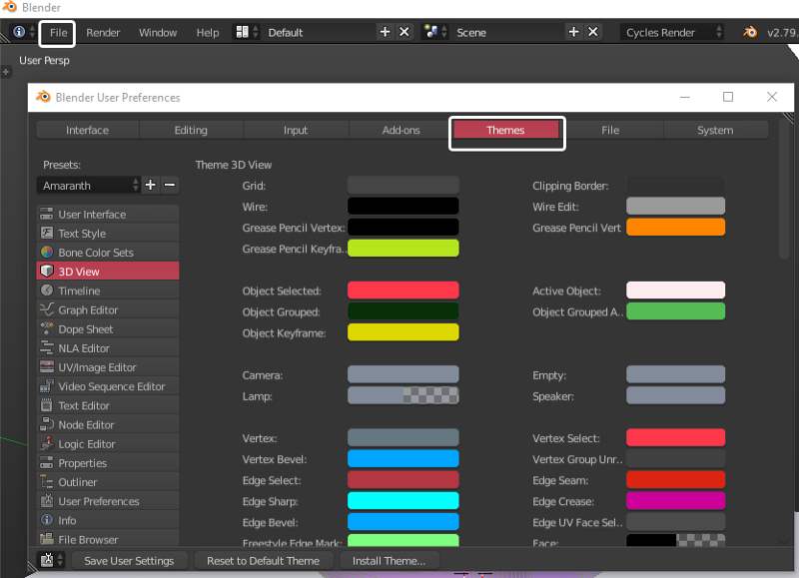Click the NLA Editor icon
Screen dimensions: 799x578
[46, 347]
